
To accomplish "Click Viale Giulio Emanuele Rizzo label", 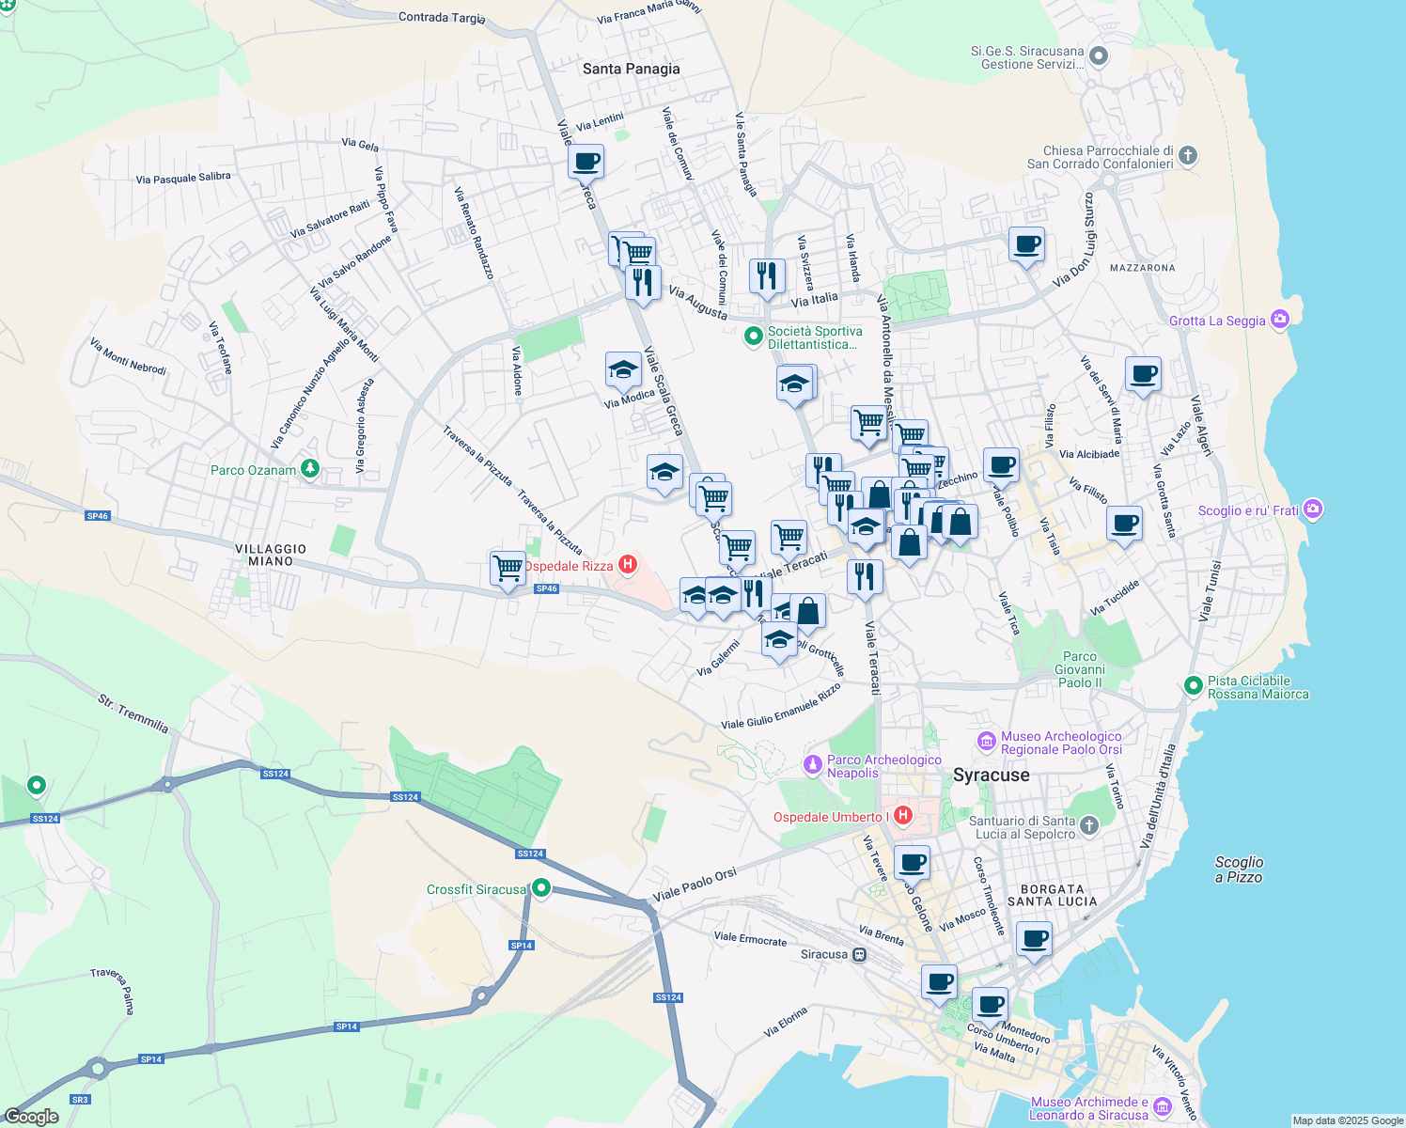I will tap(781, 707).
